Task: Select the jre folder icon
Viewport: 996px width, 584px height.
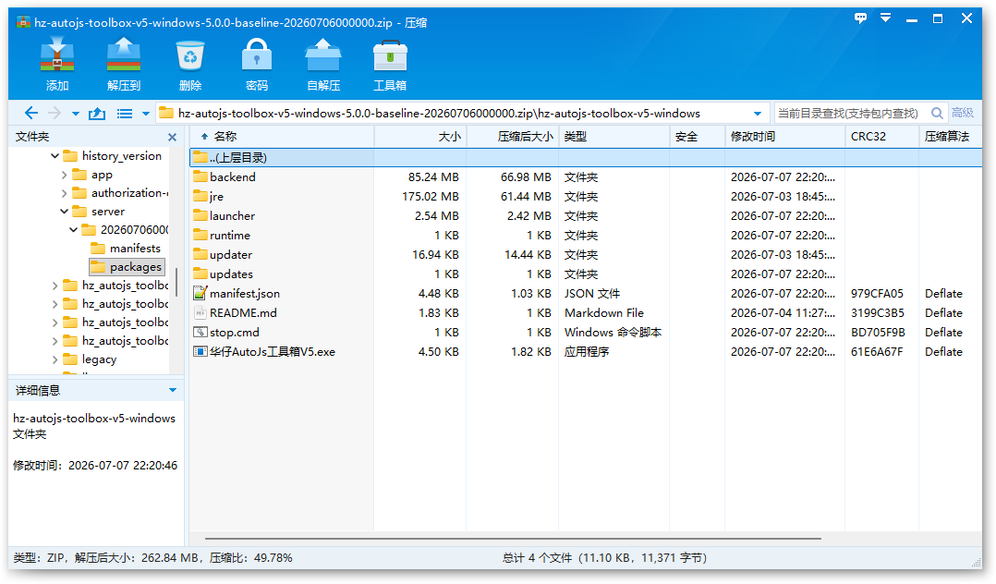Action: tap(200, 197)
